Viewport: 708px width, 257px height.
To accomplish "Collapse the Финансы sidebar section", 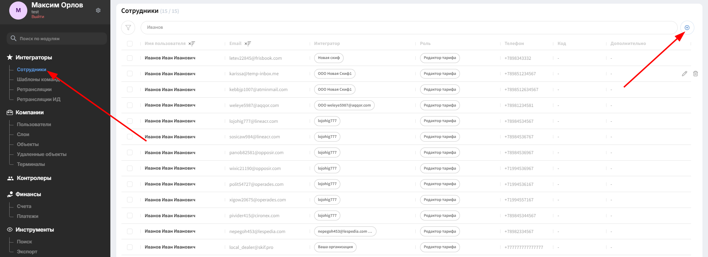I will point(28,194).
